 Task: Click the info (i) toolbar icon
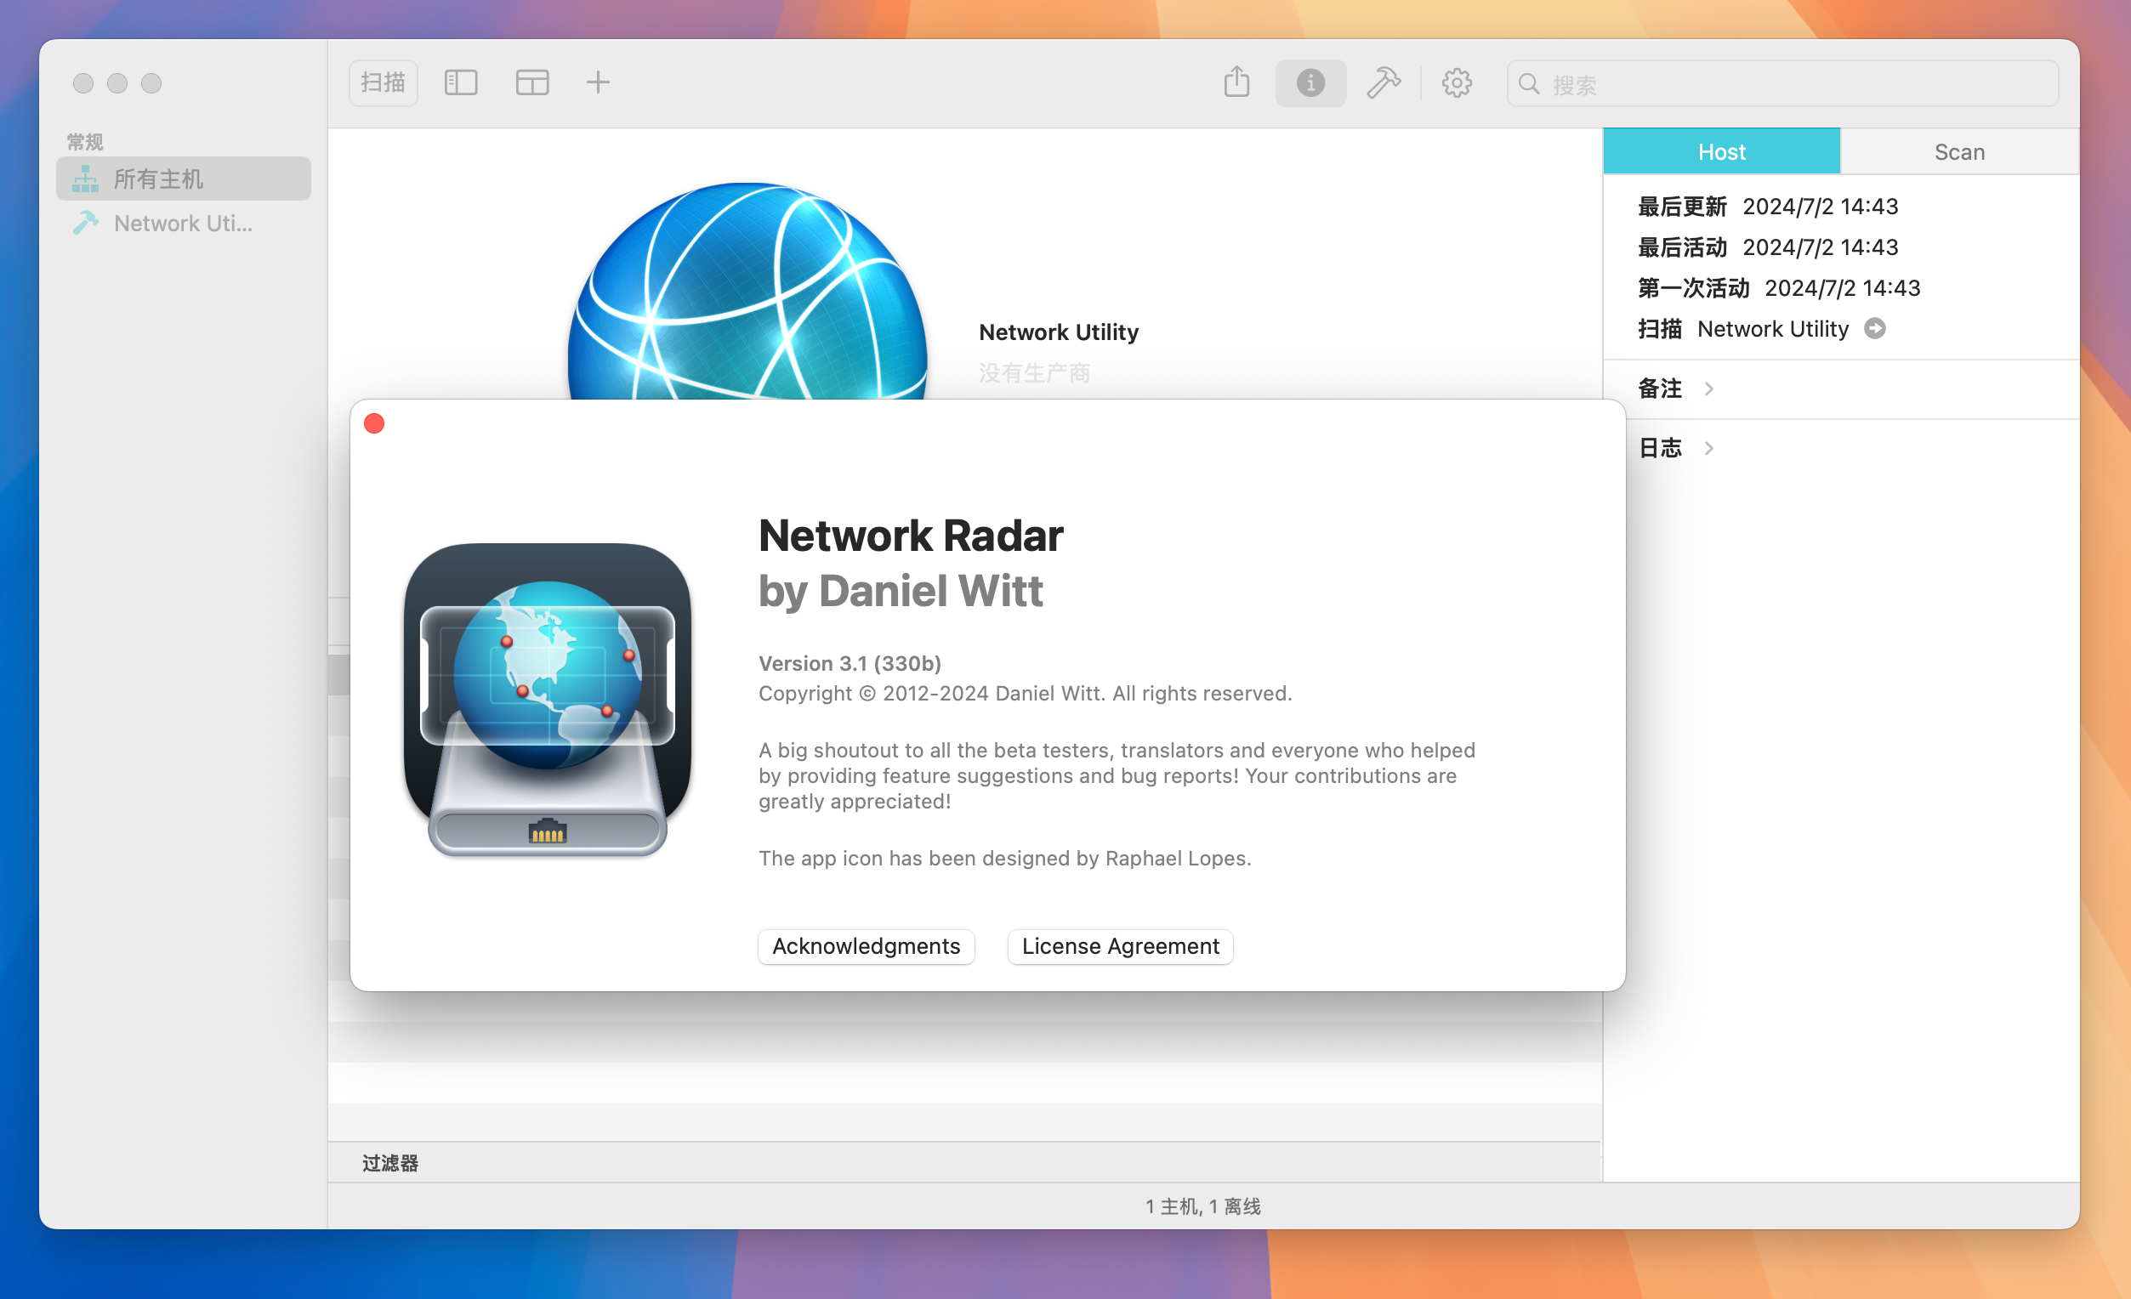click(x=1309, y=83)
